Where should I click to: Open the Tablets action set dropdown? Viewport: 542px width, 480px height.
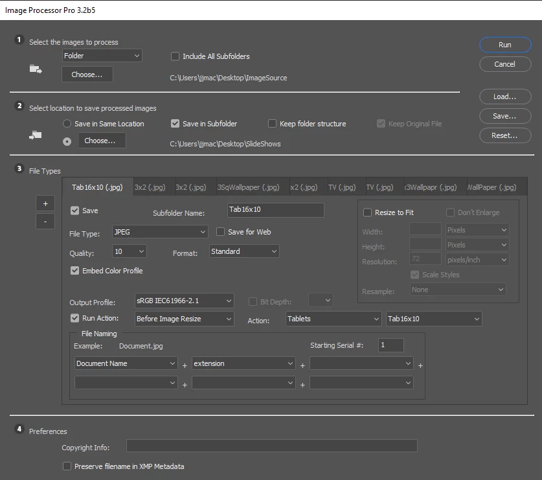333,319
